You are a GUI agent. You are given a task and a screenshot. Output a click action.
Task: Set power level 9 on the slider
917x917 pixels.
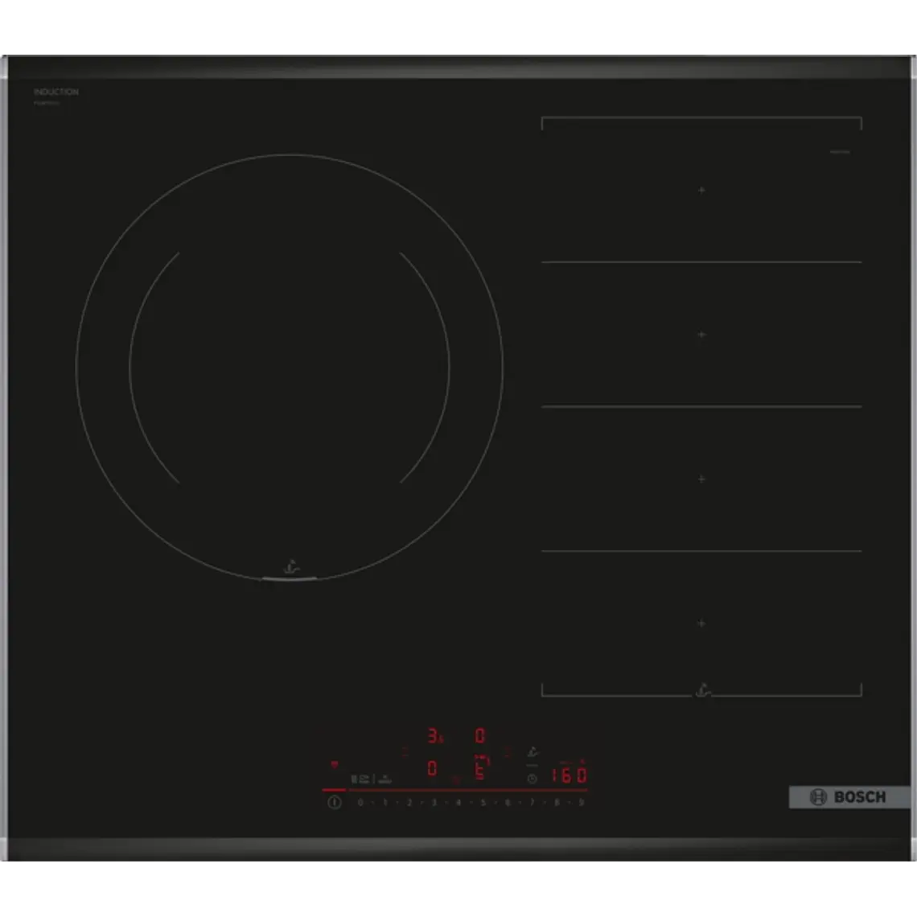pyautogui.click(x=581, y=802)
